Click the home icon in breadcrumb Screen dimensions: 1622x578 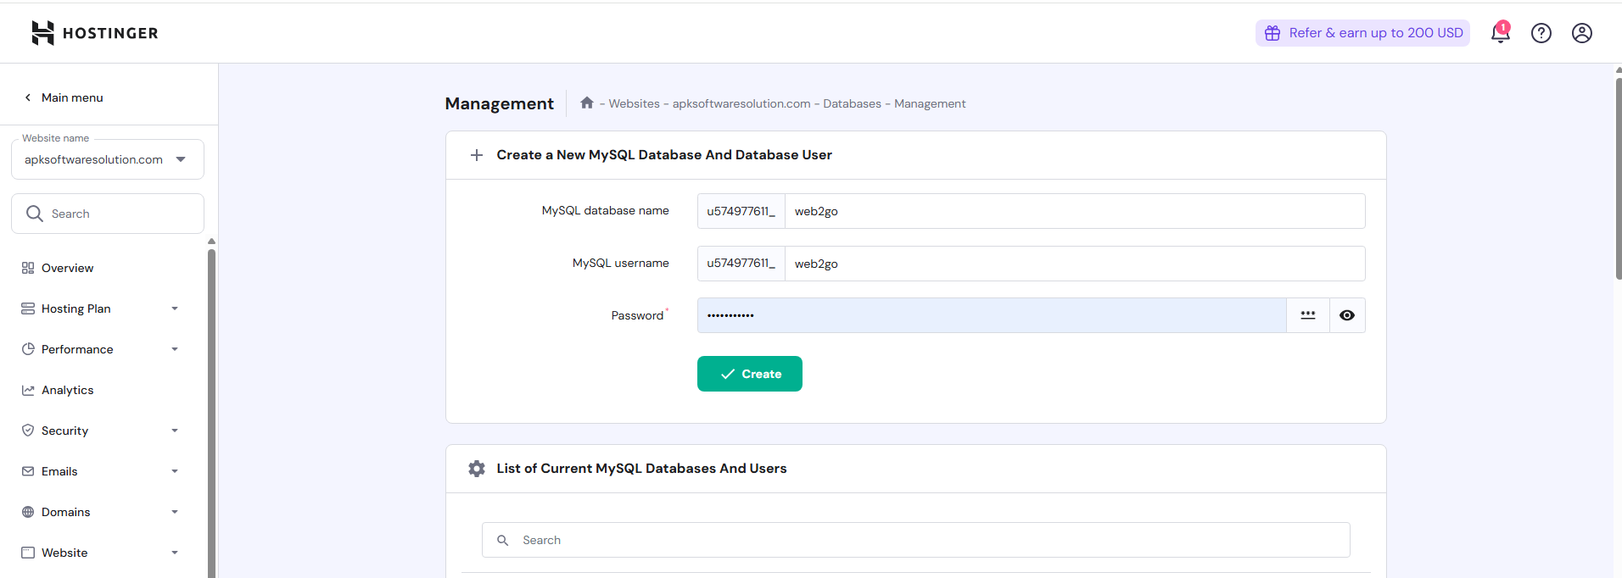pos(586,103)
